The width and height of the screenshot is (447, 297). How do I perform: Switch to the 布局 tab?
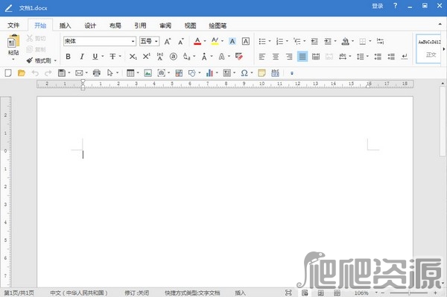click(x=115, y=25)
